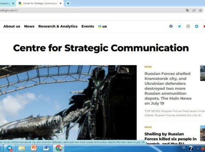
Task: Go to the News menu item
Action: coord(29,26)
